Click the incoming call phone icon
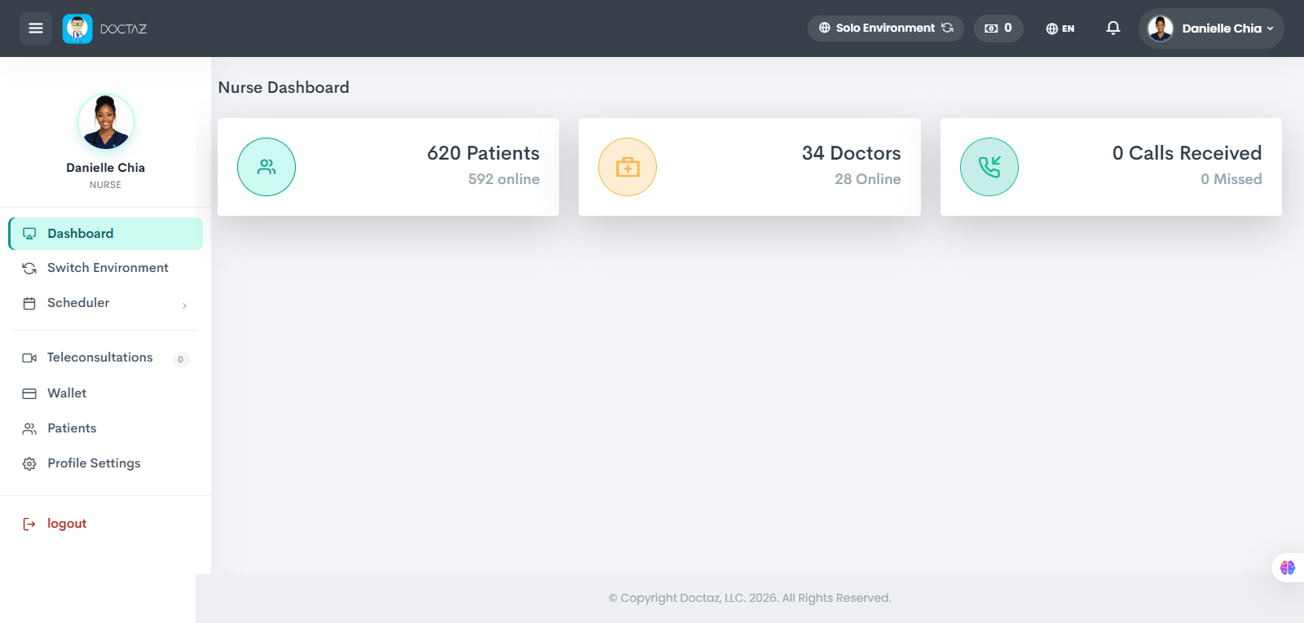 click(x=989, y=167)
